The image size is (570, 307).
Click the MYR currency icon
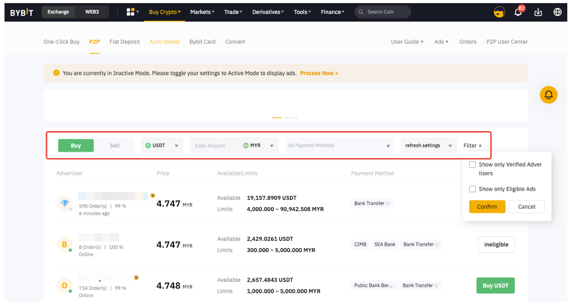(246, 145)
